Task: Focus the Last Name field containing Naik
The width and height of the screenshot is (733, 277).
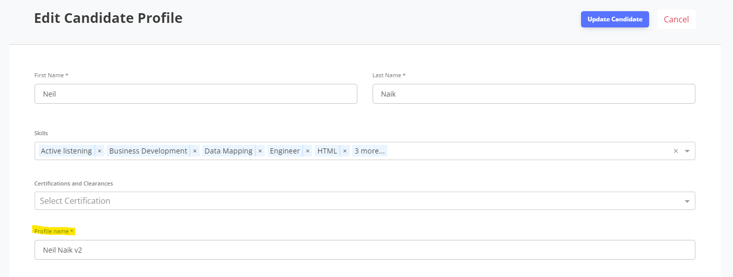Action: click(x=534, y=94)
